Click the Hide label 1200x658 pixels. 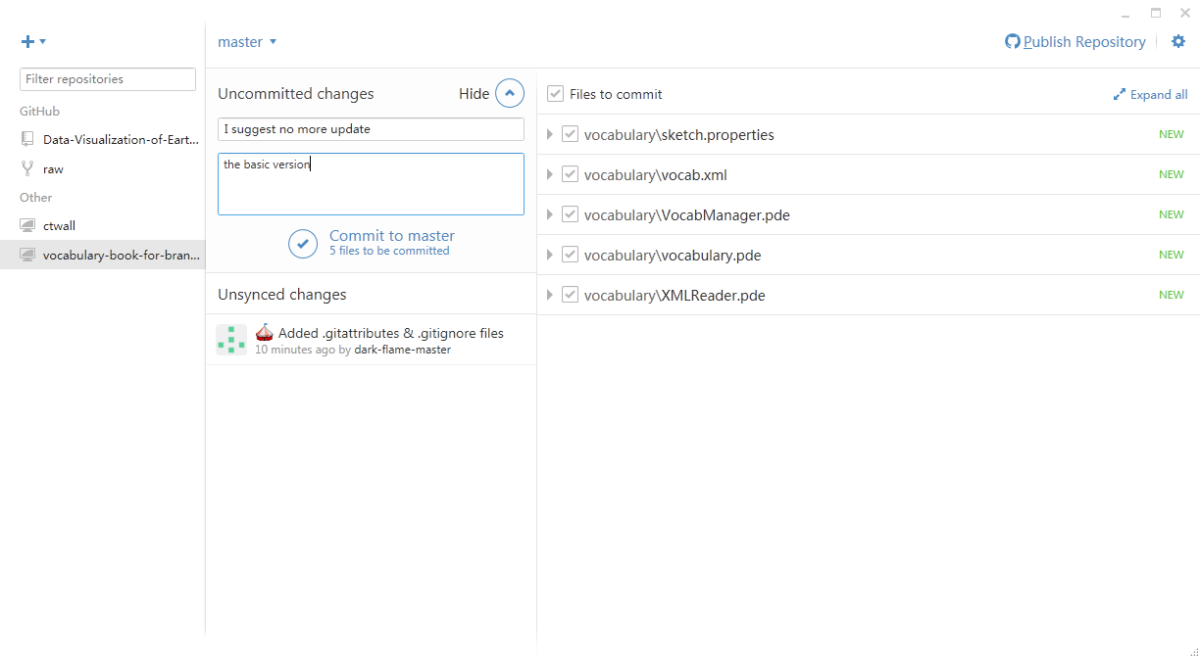tap(474, 94)
